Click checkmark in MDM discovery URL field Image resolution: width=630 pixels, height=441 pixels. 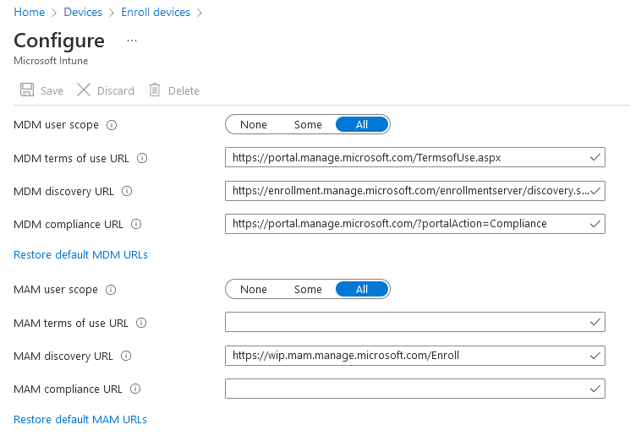click(x=595, y=191)
